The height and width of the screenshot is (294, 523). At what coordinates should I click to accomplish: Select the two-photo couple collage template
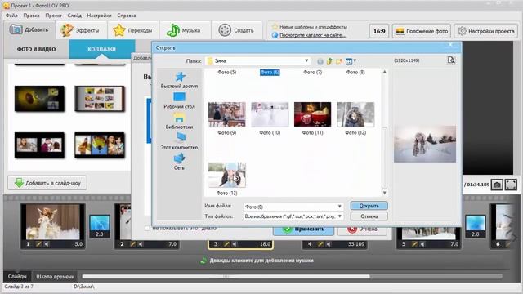tap(39, 145)
